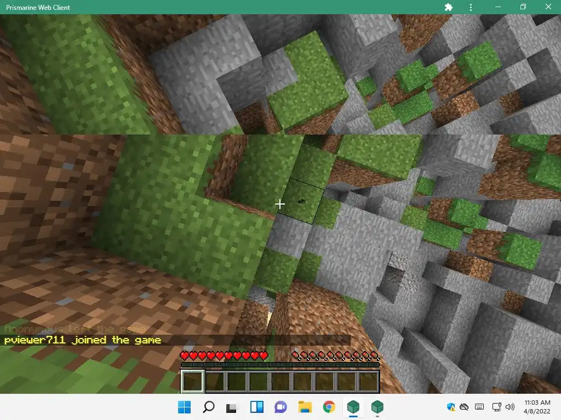561x420 pixels.
Task: Open Windows Search from the taskbar
Action: (x=209, y=407)
